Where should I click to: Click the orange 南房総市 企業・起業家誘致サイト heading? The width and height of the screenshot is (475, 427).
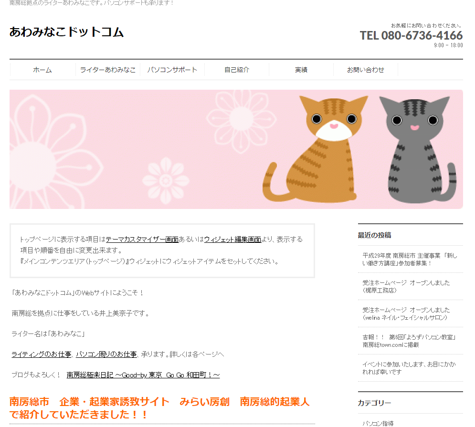(x=159, y=408)
